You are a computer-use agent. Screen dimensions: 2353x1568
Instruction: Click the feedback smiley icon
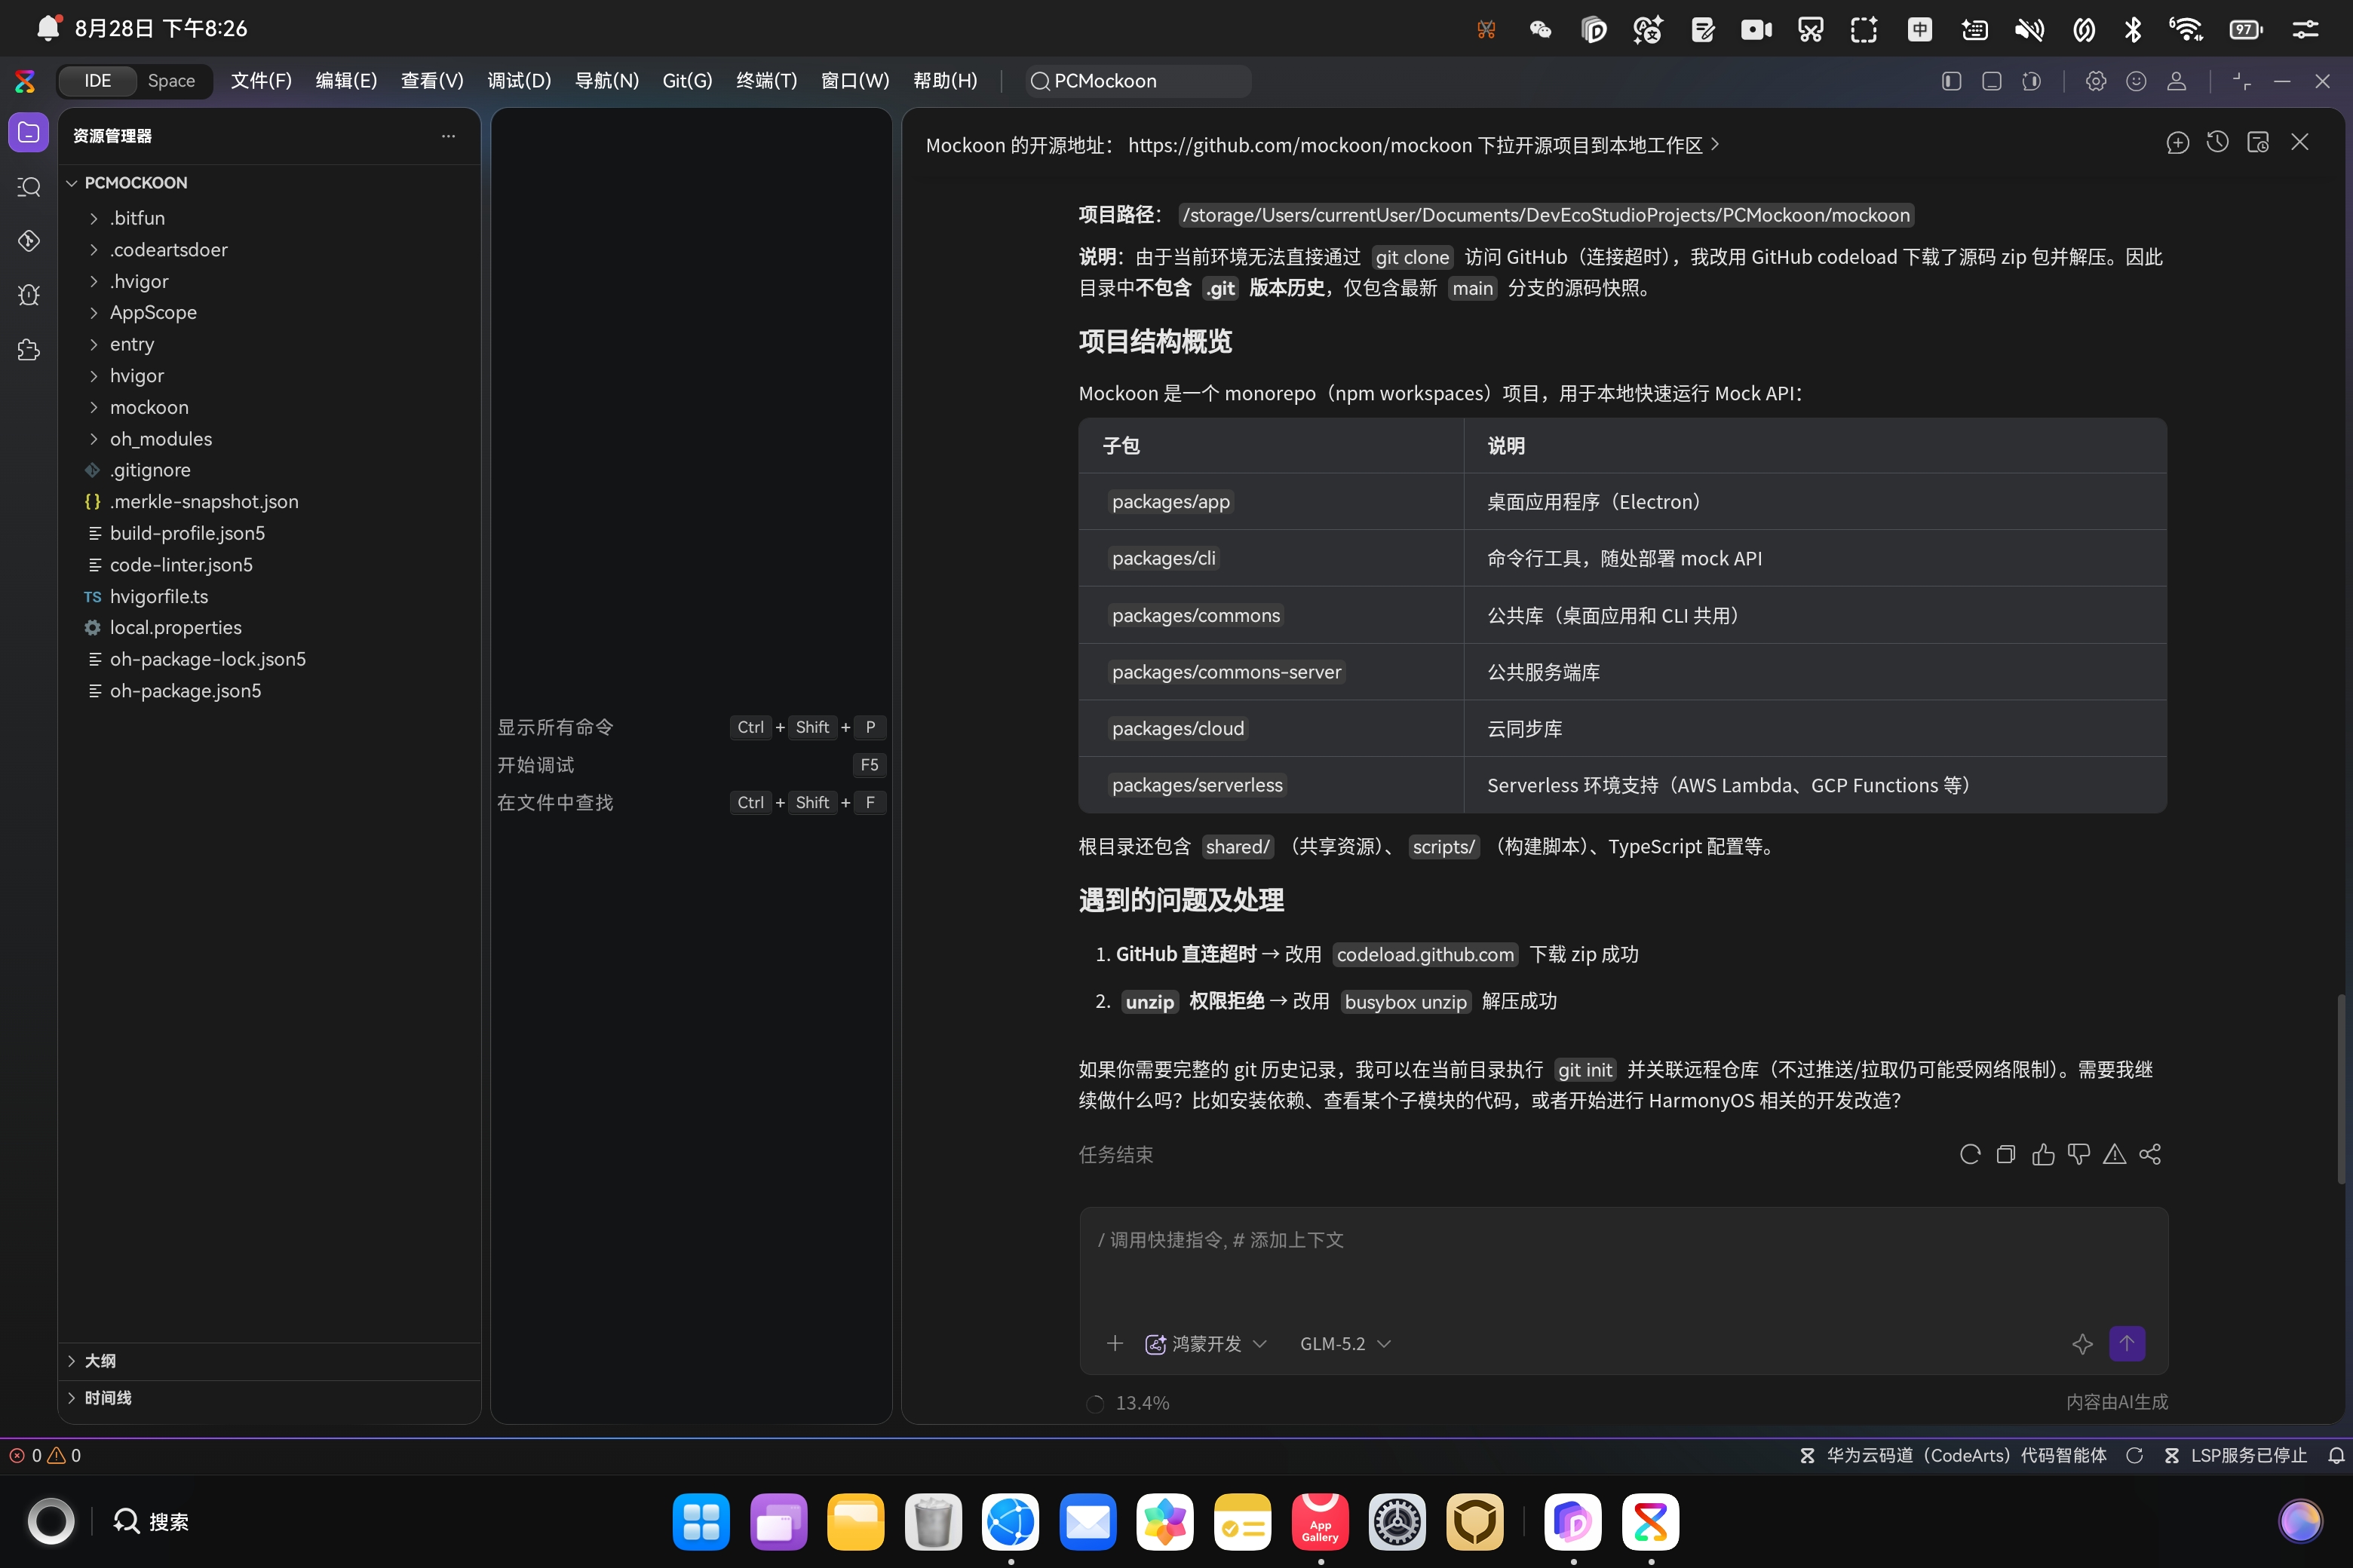[x=2136, y=81]
